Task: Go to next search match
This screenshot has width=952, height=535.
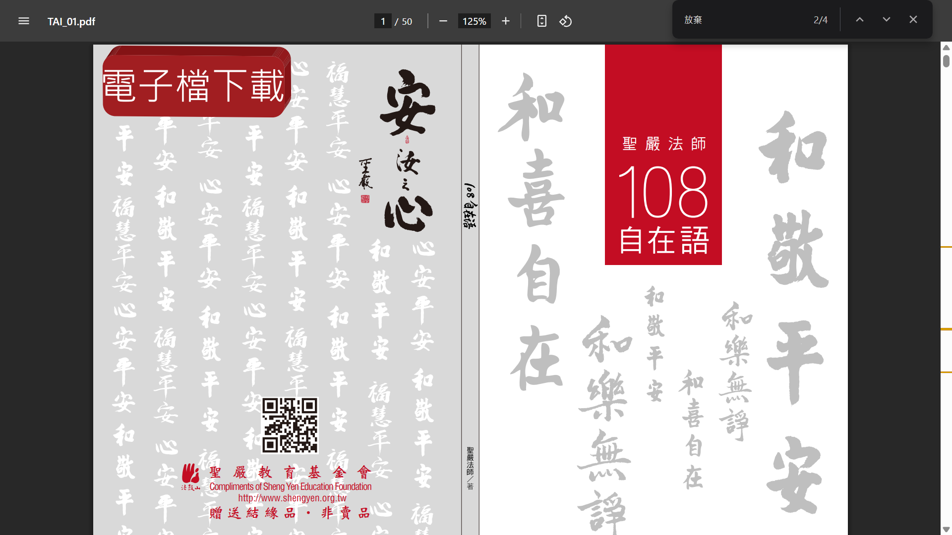Action: (x=887, y=20)
